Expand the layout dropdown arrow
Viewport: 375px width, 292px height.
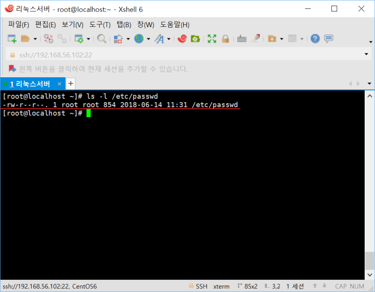coord(302,39)
